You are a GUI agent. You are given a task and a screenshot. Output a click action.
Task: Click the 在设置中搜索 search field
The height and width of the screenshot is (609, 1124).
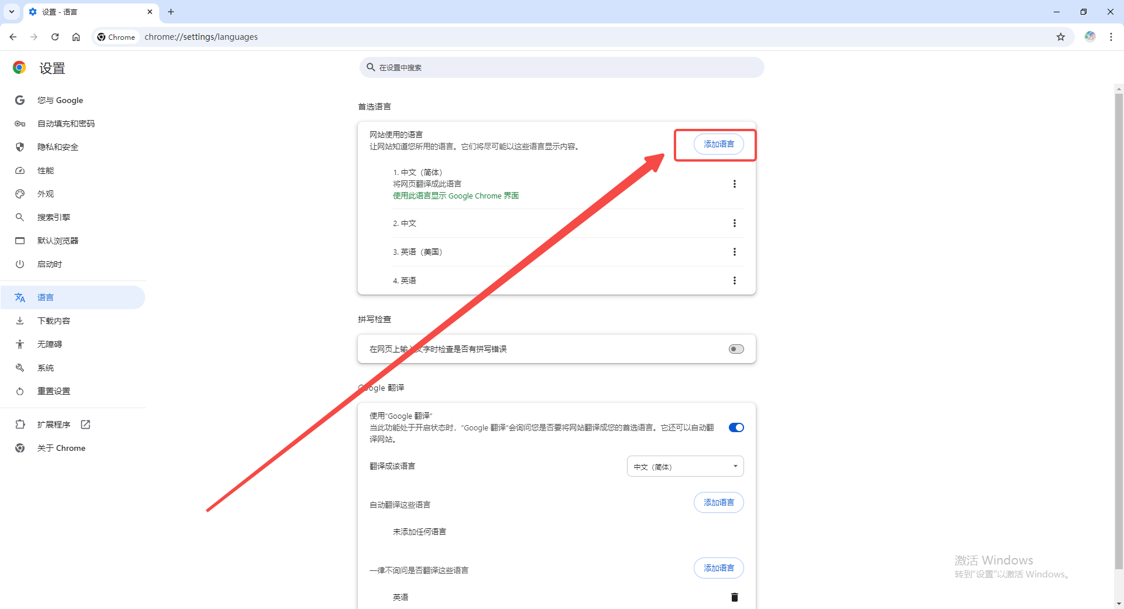(x=562, y=67)
